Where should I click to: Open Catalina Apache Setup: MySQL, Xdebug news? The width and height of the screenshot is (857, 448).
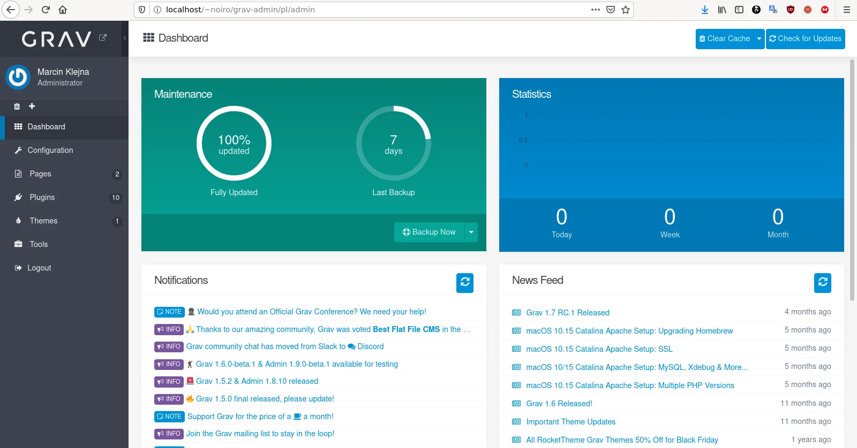coord(637,367)
